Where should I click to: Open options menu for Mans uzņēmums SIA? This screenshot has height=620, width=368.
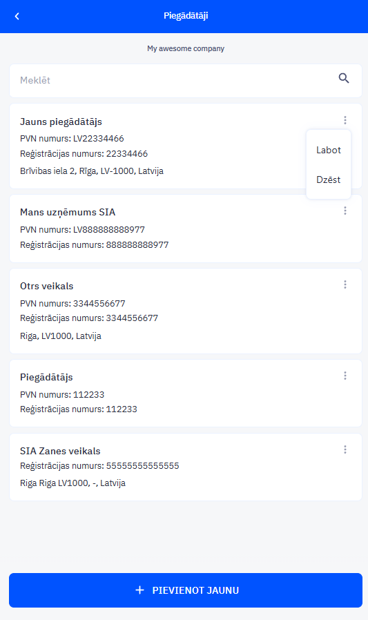[x=345, y=211]
